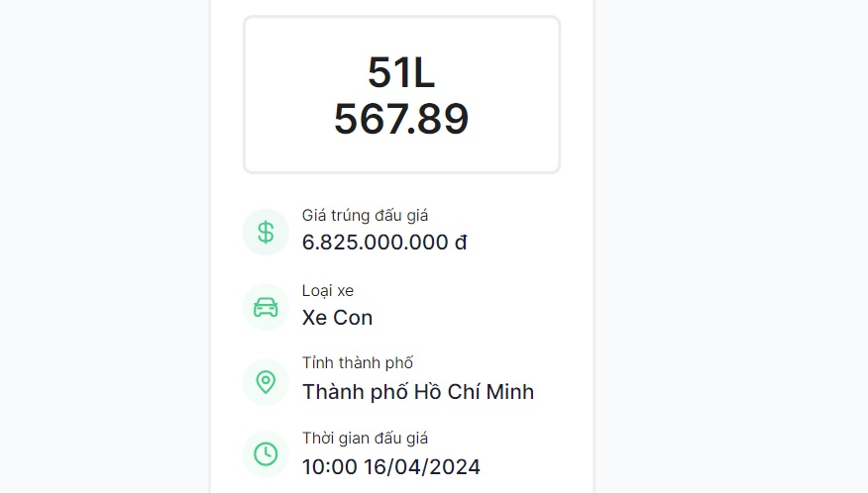Click the word Minh in the city name
Viewport: 868px width, 493px height.
510,392
